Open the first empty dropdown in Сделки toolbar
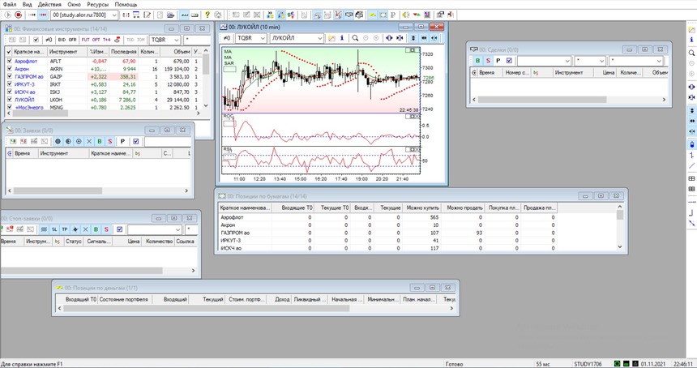This screenshot has width=697, height=368. [x=544, y=61]
